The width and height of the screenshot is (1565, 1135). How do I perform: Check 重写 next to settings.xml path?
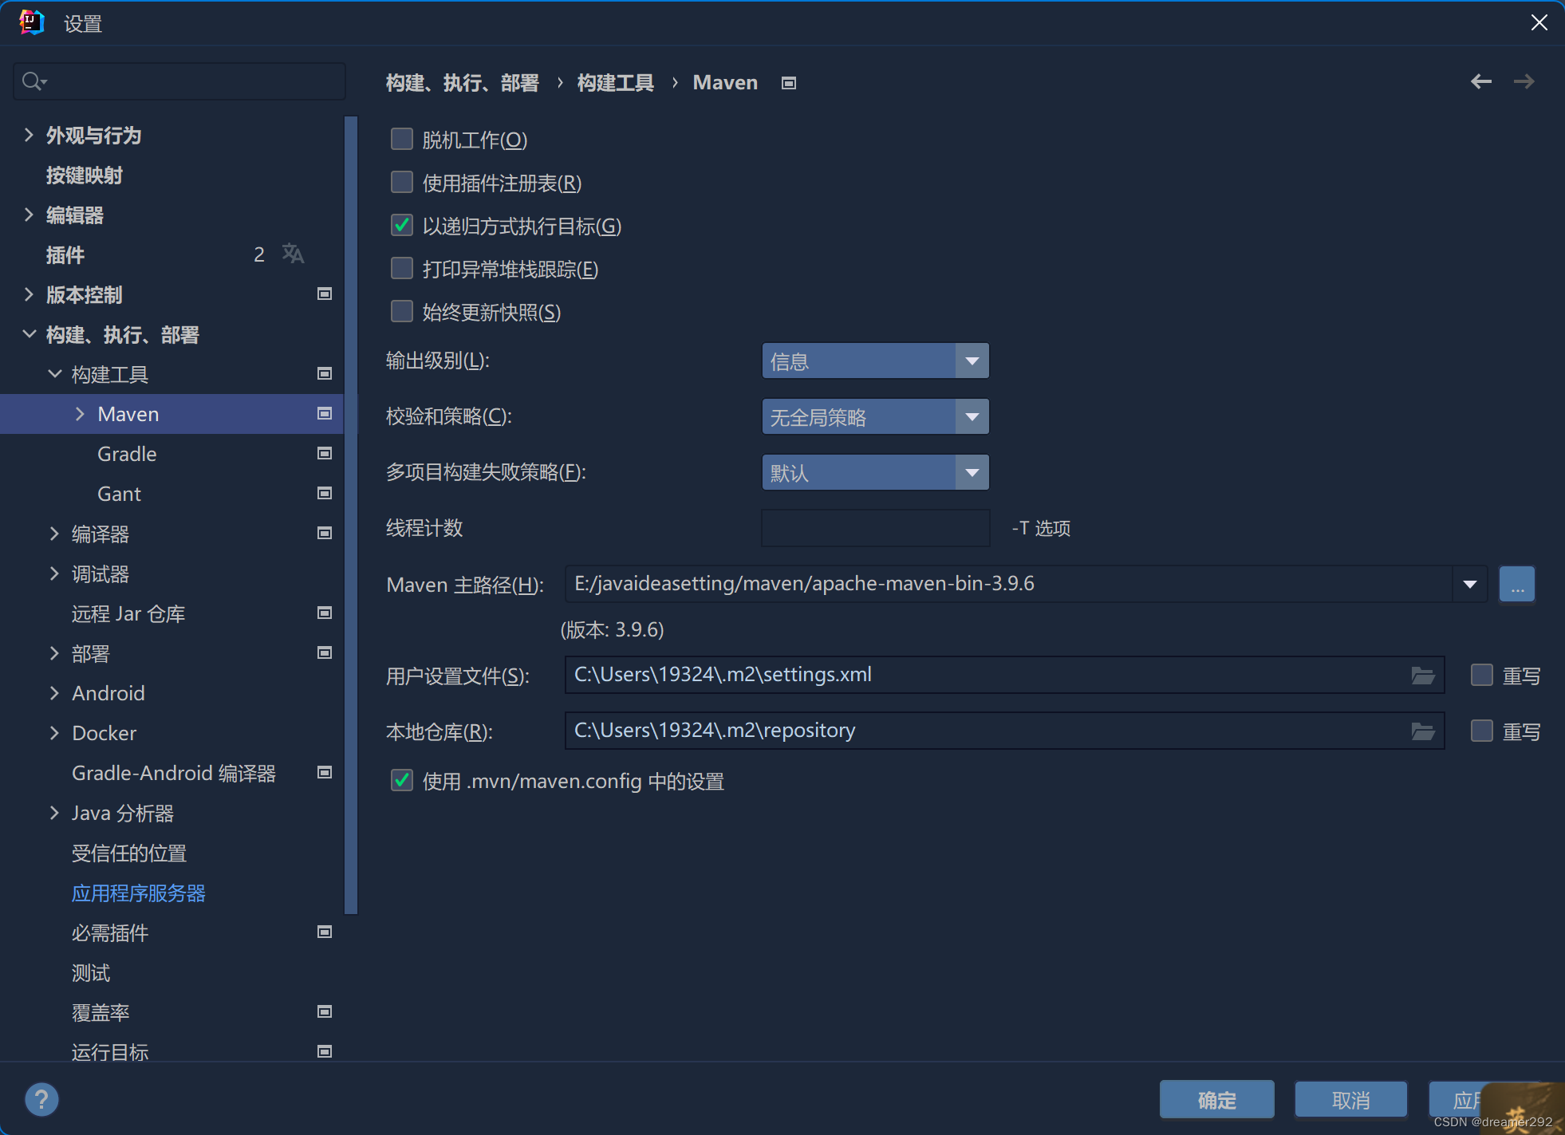click(1481, 675)
